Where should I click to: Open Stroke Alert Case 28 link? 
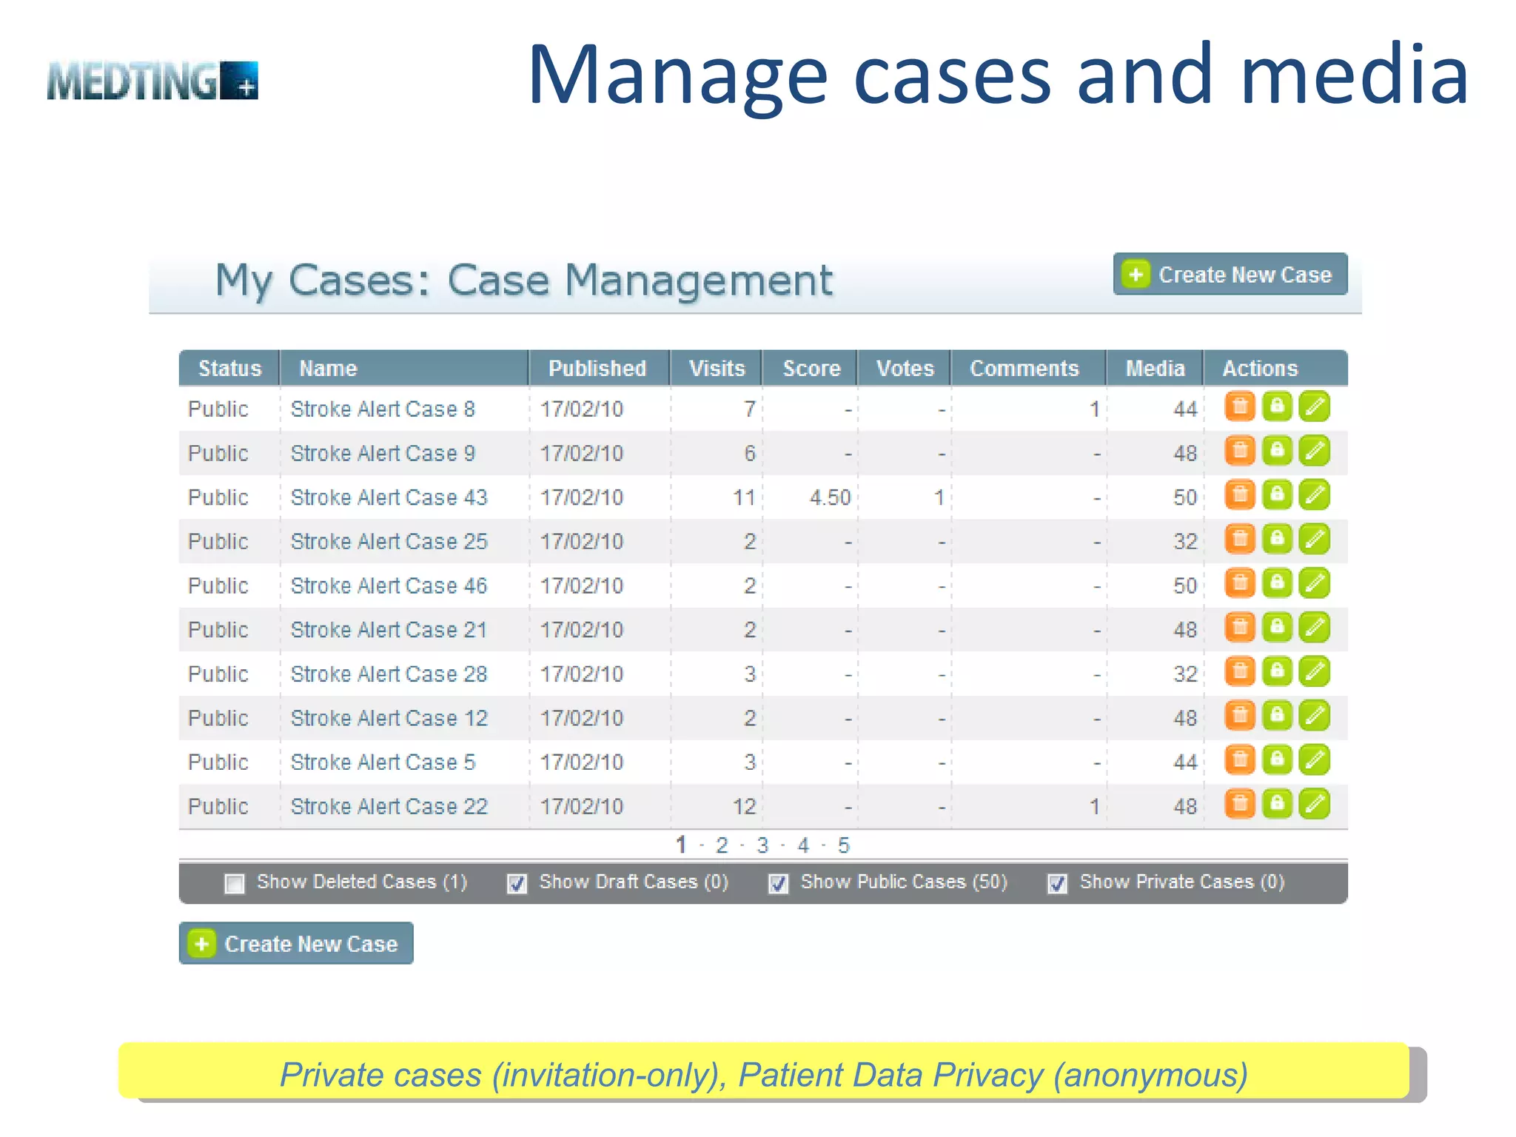(x=389, y=674)
